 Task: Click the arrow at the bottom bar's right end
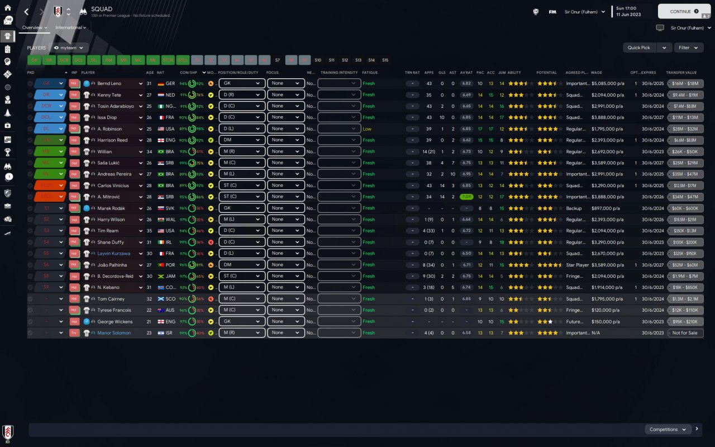click(x=697, y=429)
